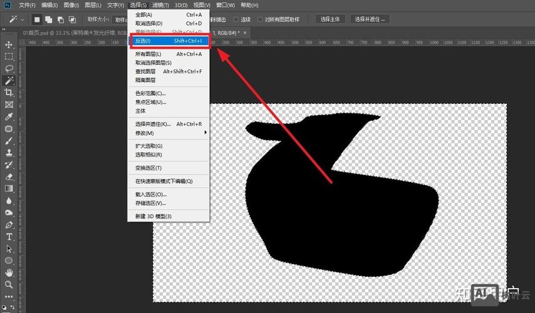Toggle the 连续 checkbox
This screenshot has height=313, width=535.
(x=236, y=19)
